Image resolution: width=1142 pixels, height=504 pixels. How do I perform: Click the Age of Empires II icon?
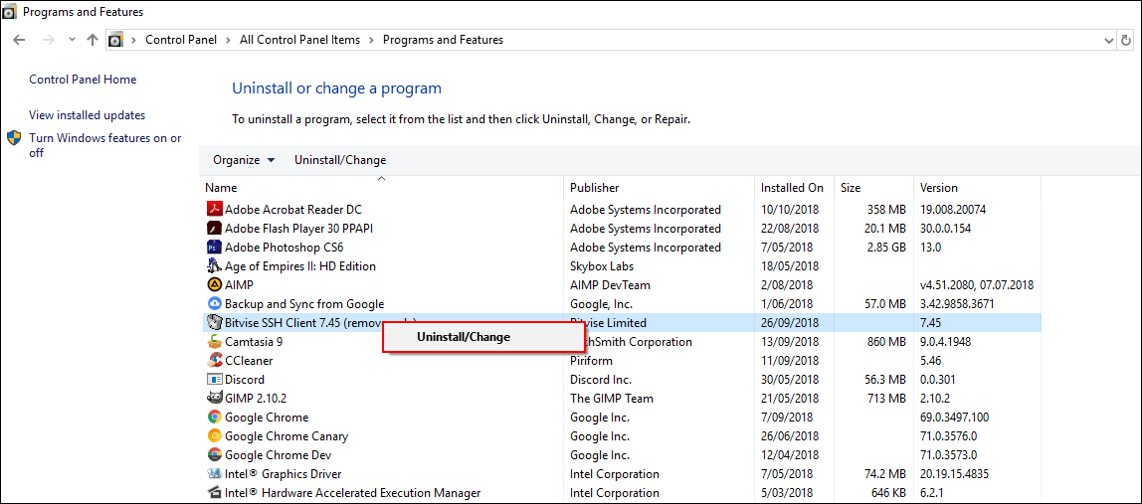coord(214,265)
